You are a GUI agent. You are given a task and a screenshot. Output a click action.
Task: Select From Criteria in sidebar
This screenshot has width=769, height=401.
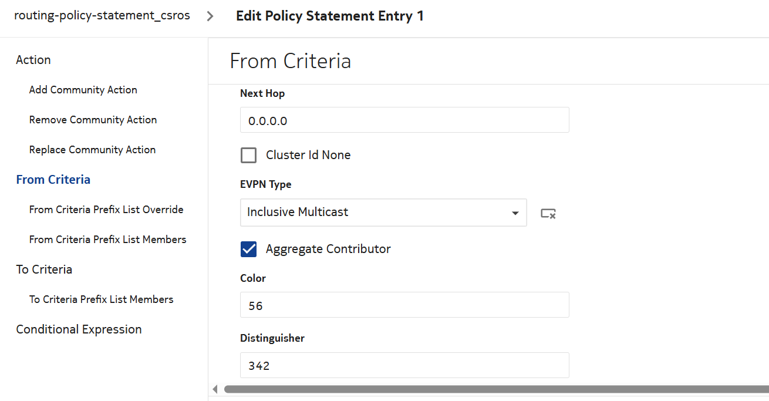coord(53,180)
